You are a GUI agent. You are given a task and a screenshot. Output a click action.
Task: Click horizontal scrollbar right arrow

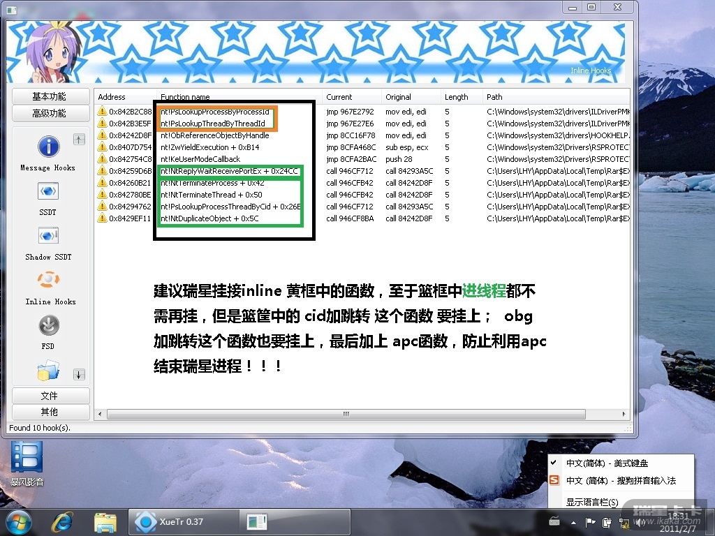coord(624,414)
